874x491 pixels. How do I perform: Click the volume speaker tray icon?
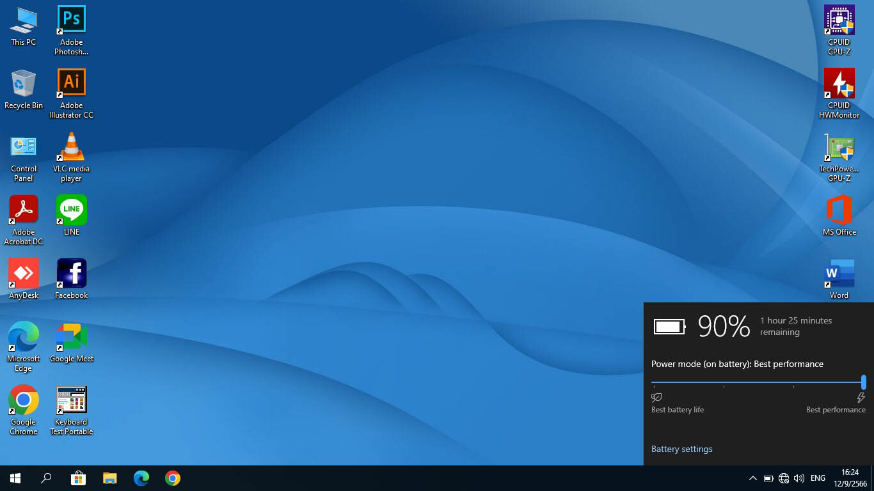coord(799,478)
